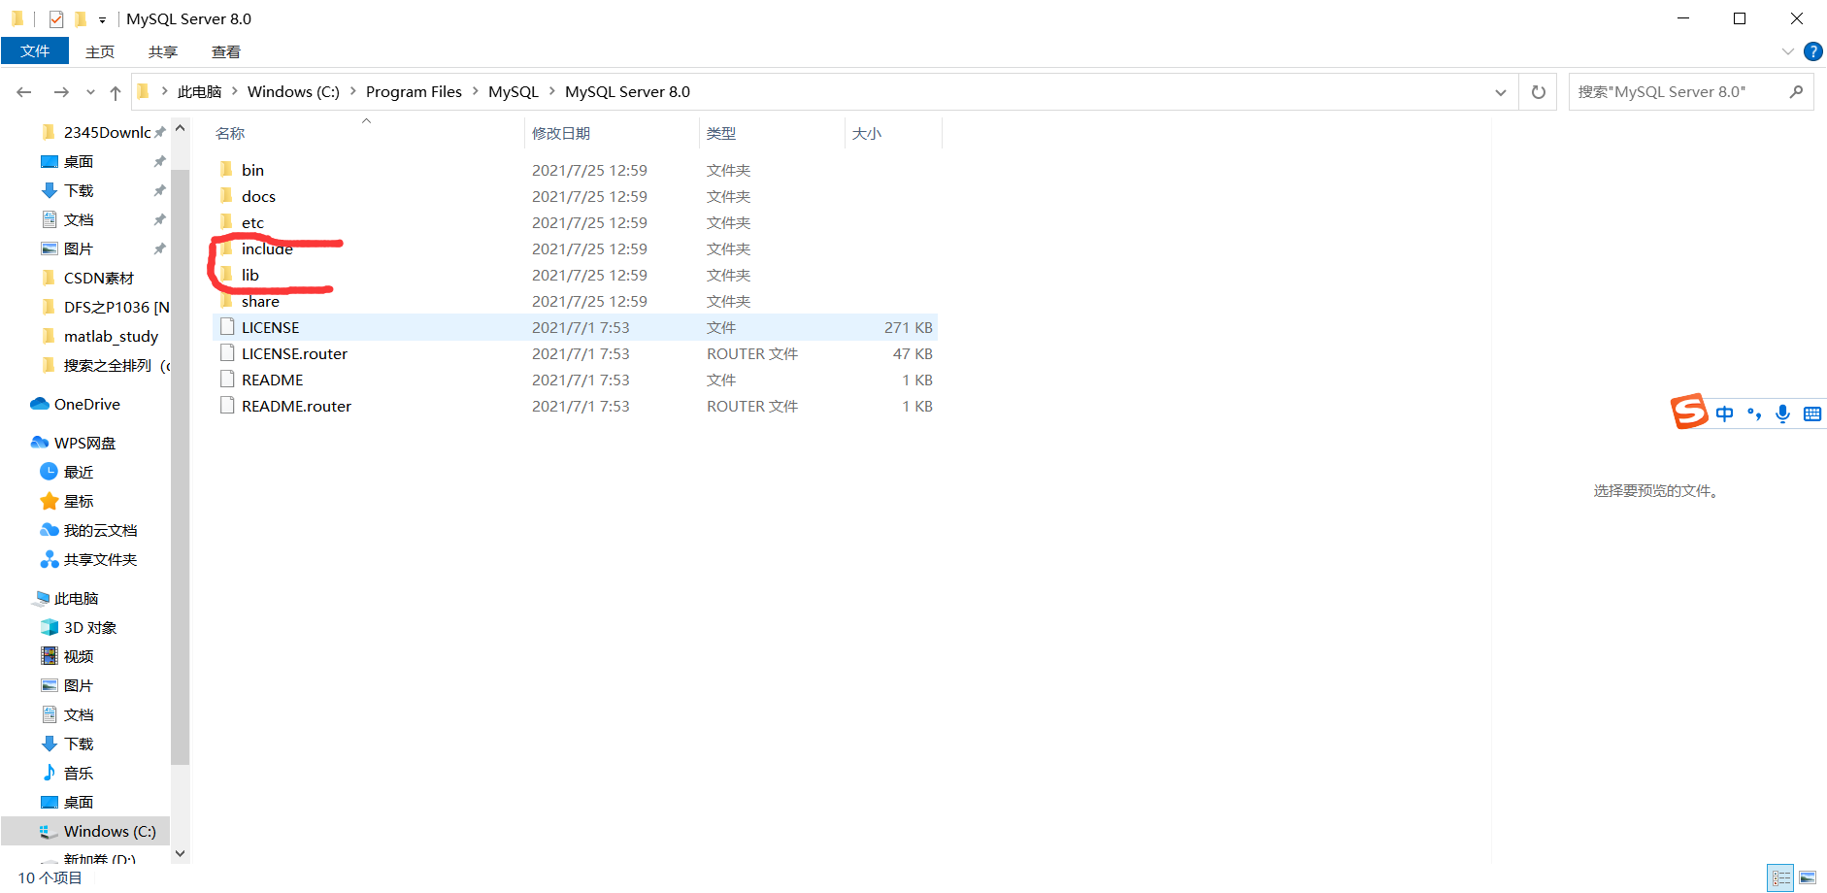This screenshot has width=1827, height=893.
Task: Click the Sogou microphone voice input icon
Action: [x=1782, y=413]
